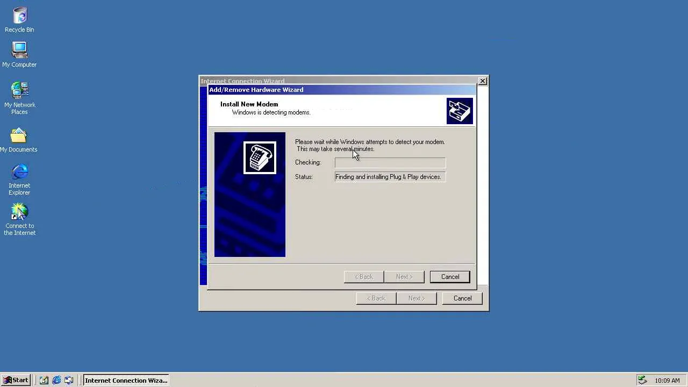Select the My Computer desktop icon

tap(19, 55)
